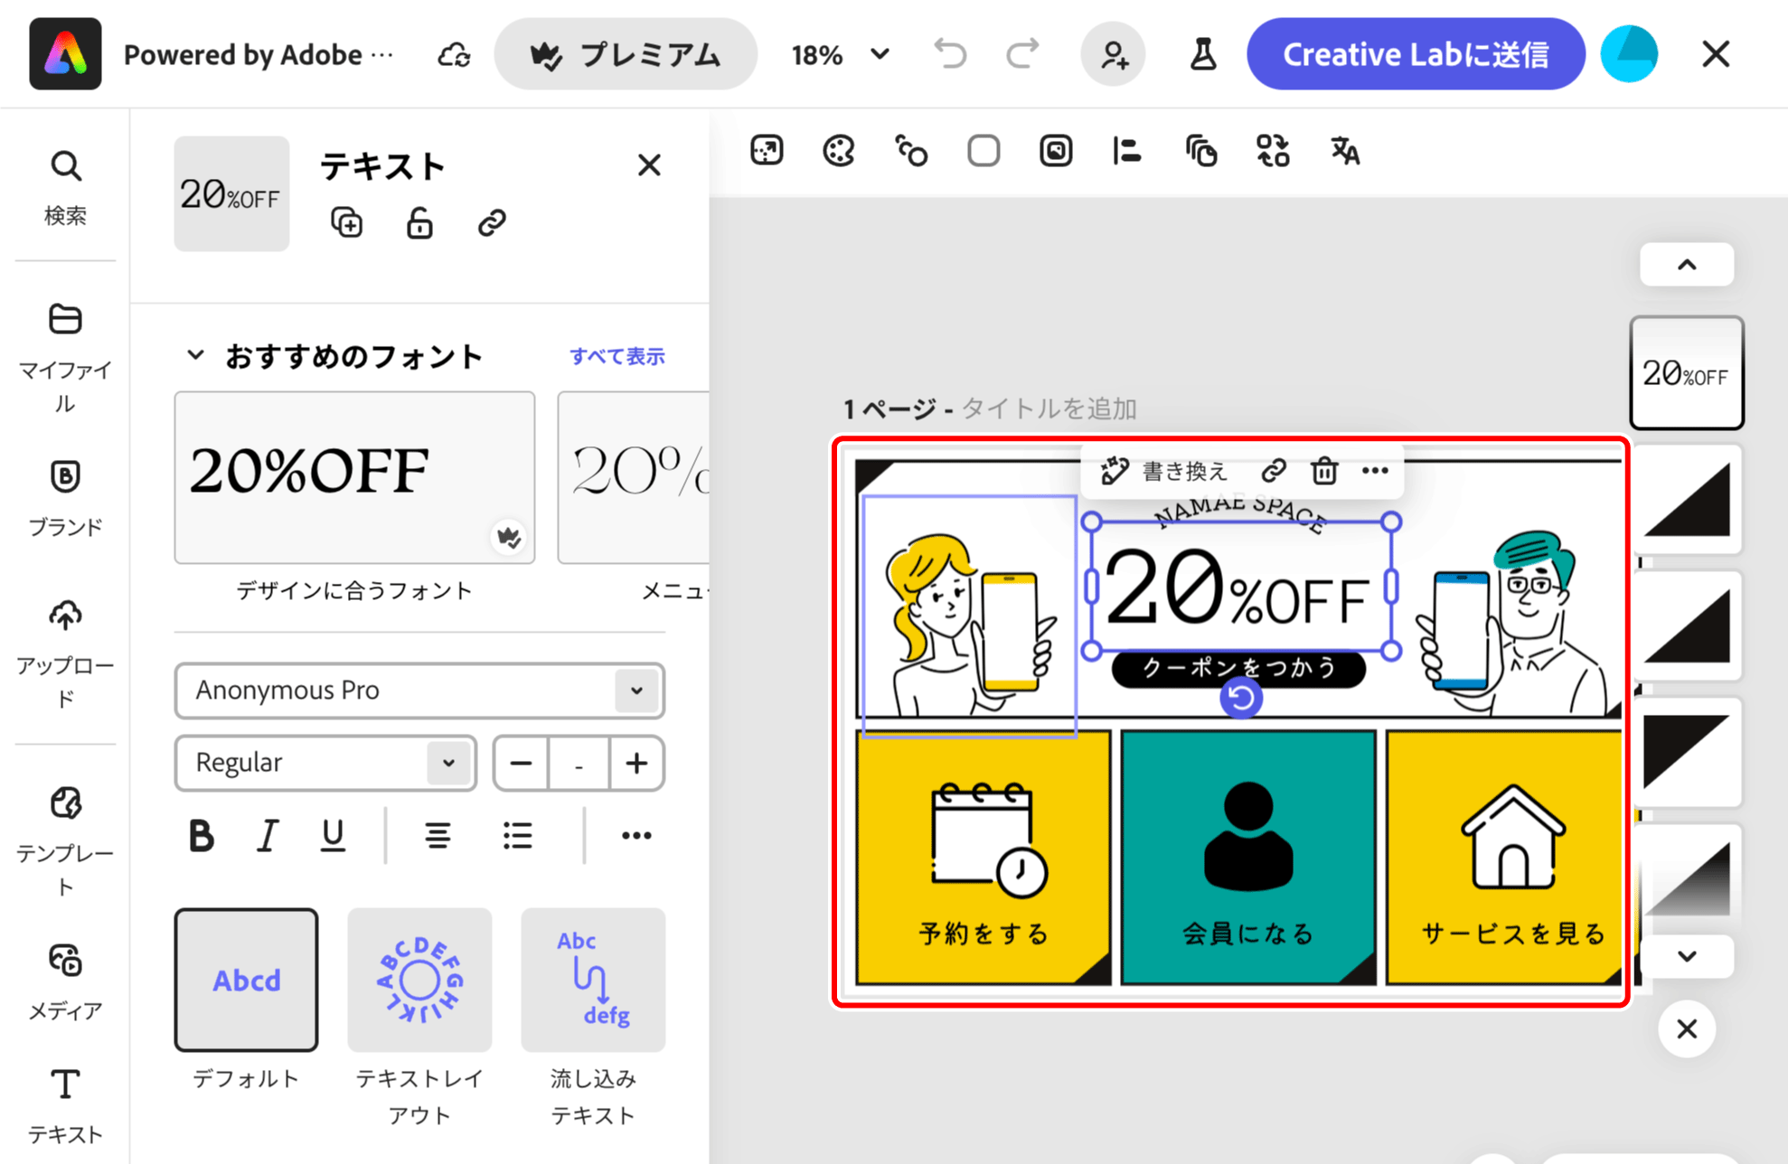This screenshot has height=1164, width=1788.
Task: Open the more options menu in the context bar
Action: [1376, 470]
